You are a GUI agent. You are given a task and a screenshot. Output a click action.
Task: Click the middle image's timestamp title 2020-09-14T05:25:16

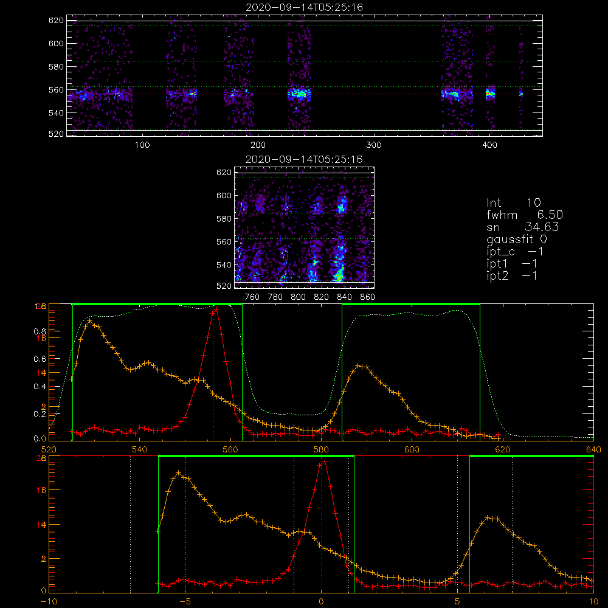point(304,159)
